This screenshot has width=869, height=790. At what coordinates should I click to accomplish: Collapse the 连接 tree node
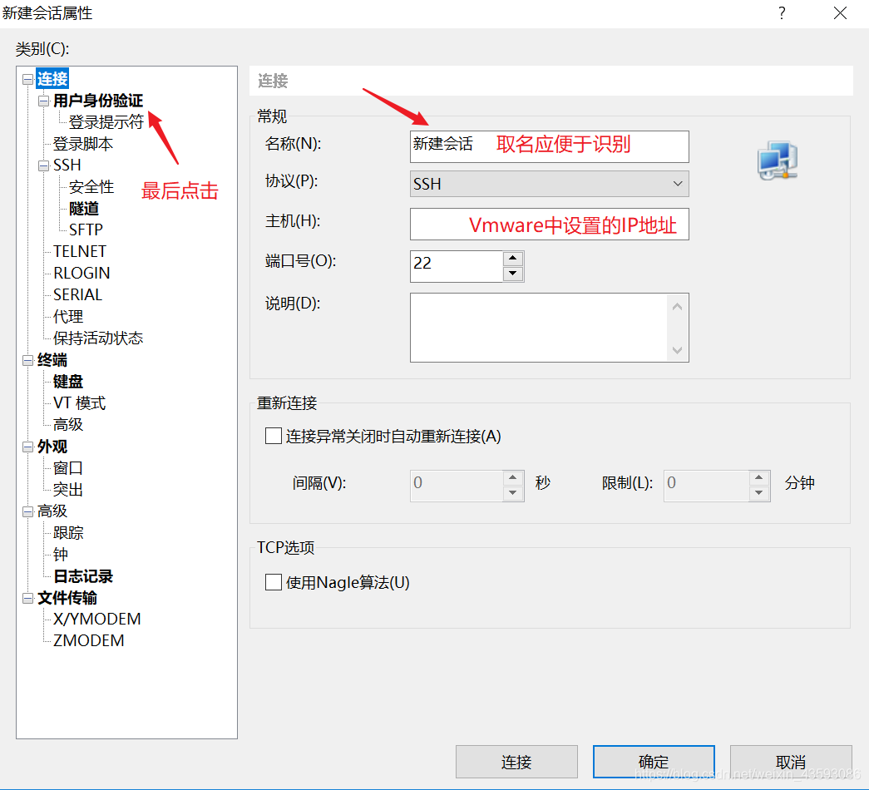pyautogui.click(x=27, y=79)
